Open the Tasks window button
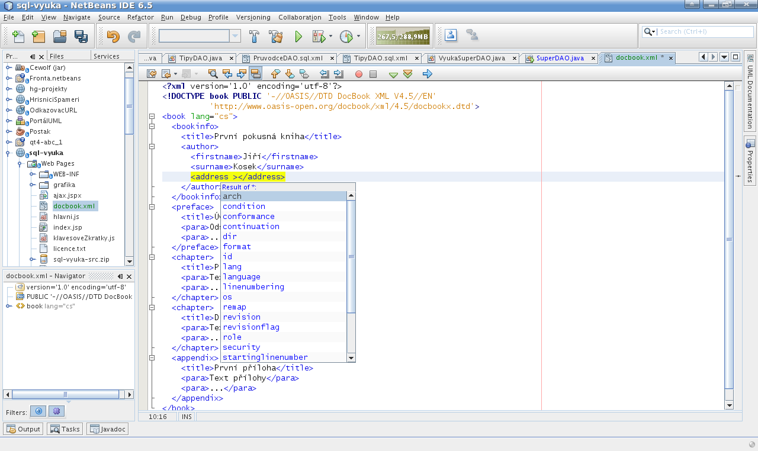This screenshot has height=451, width=758. [65, 429]
